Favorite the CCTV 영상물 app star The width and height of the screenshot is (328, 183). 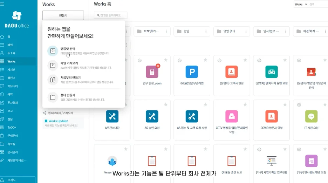[x=245, y=104]
